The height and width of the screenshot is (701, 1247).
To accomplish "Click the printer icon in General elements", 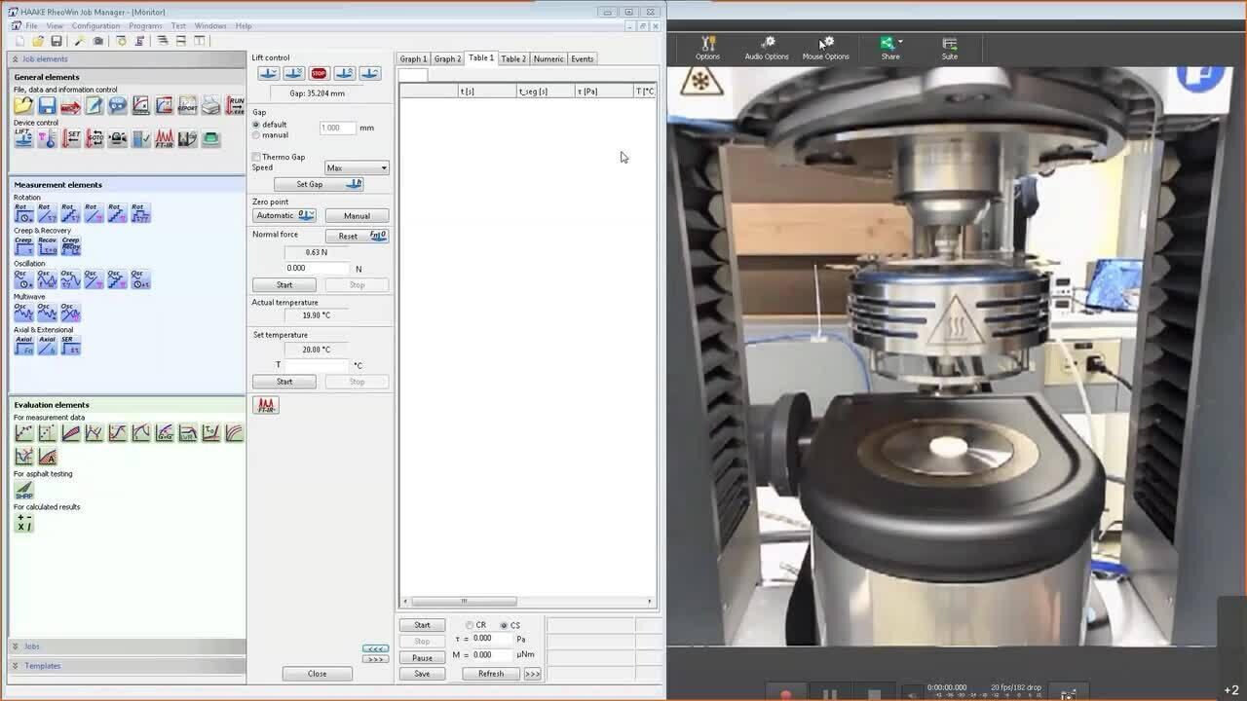I will click(x=211, y=105).
